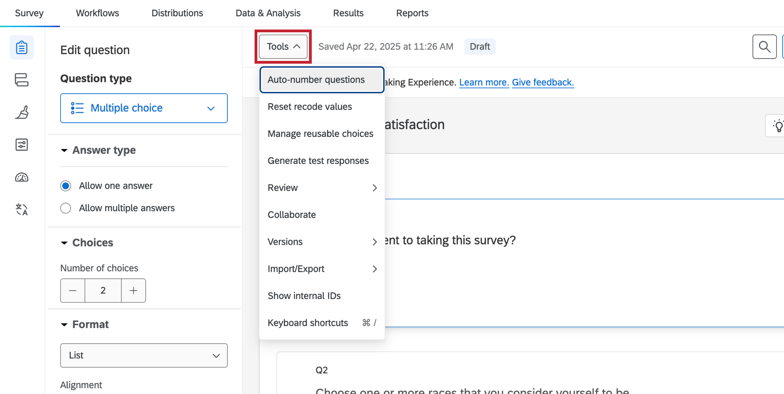Image resolution: width=784 pixels, height=394 pixels.
Task: Collapse the Answer type section
Action: pyautogui.click(x=64, y=150)
